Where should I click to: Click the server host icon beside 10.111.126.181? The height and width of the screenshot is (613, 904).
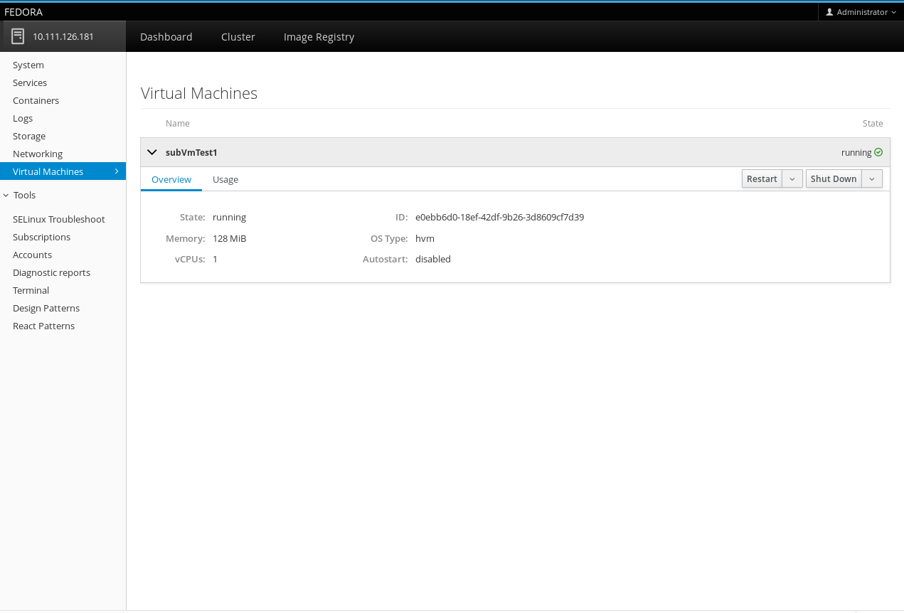[x=18, y=36]
